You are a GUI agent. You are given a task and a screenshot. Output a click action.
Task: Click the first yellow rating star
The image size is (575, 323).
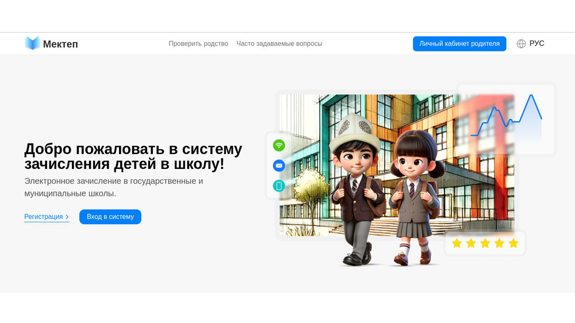pyautogui.click(x=457, y=243)
